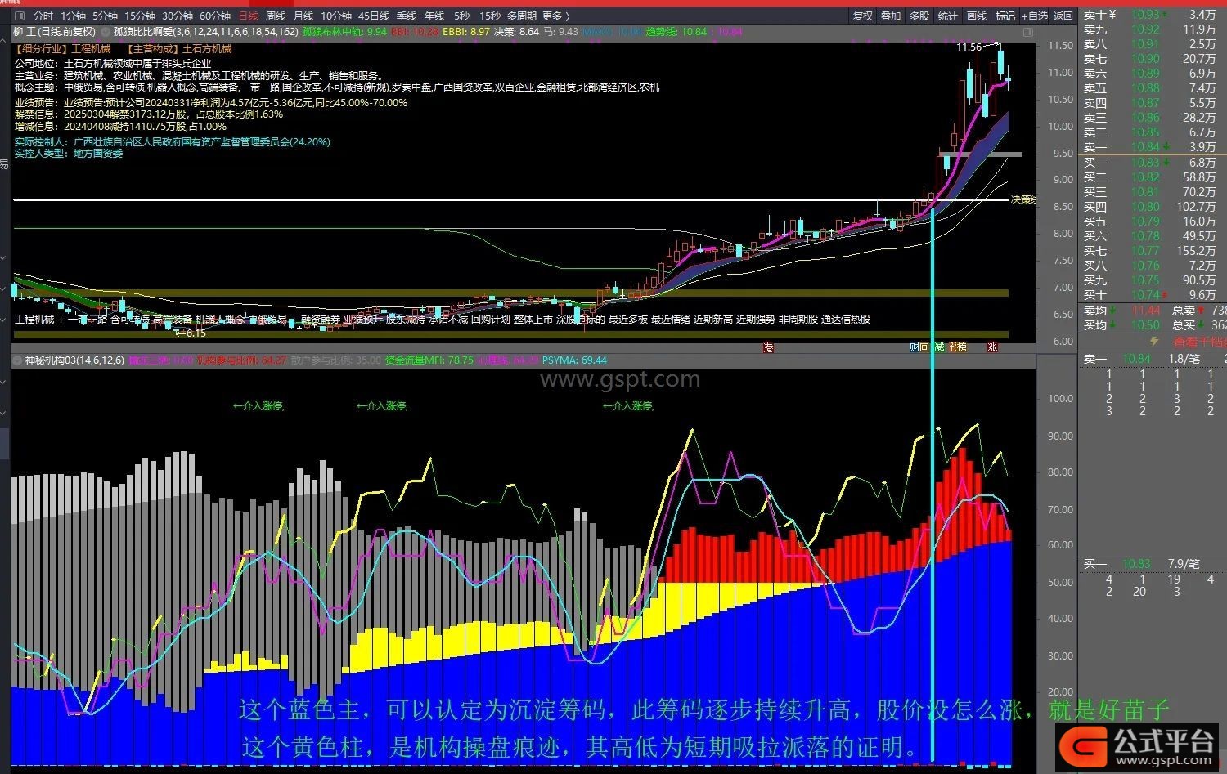Open the 涨 event badge
Image resolution: width=1227 pixels, height=774 pixels.
pos(992,347)
